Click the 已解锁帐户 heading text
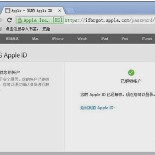Viewport: 155px width, 155px height. (131, 81)
